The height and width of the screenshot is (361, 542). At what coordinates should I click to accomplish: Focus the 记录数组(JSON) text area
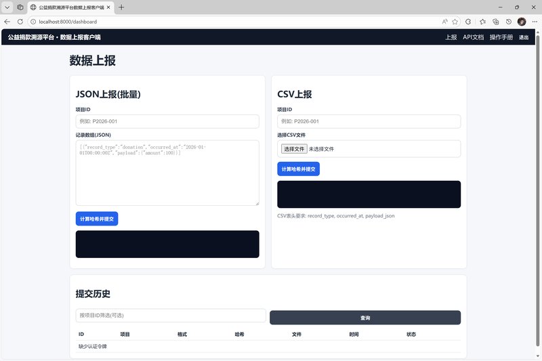point(167,173)
